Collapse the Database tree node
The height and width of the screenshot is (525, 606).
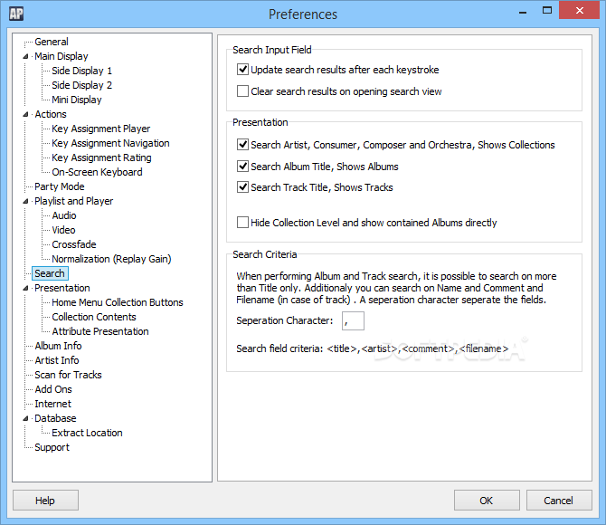[x=25, y=418]
